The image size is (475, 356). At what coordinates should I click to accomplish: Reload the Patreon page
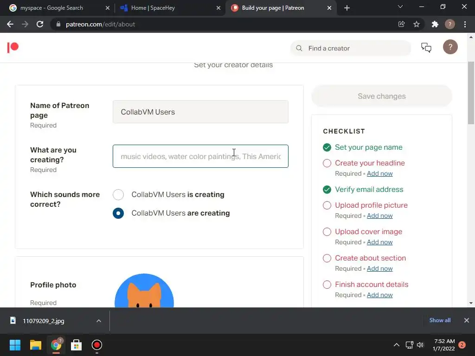pyautogui.click(x=40, y=24)
